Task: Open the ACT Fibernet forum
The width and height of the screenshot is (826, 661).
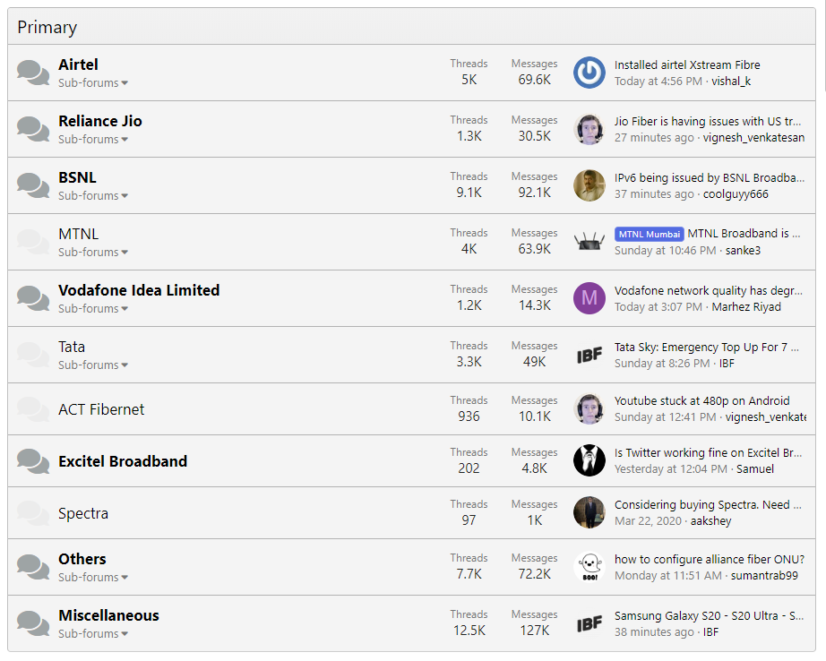Action: click(101, 409)
